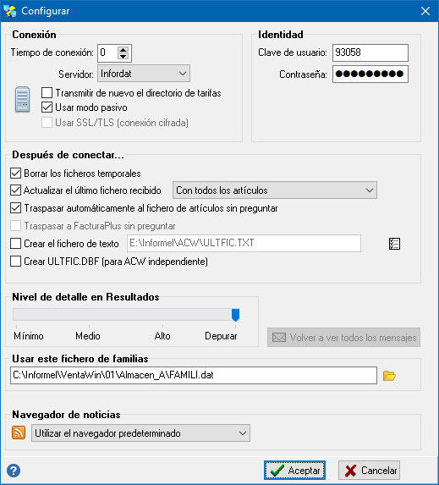Toggle Borrar los ficheros temporales checkbox

(15, 174)
